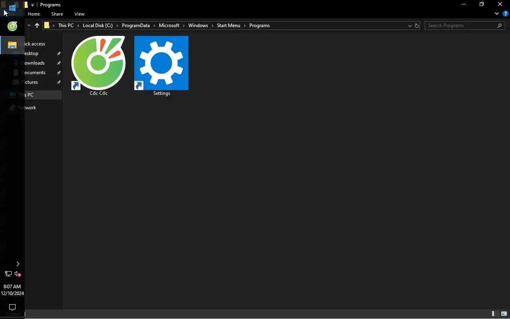Open the Home ribbon tab
Screen dimensions: 510x319
click(34, 14)
